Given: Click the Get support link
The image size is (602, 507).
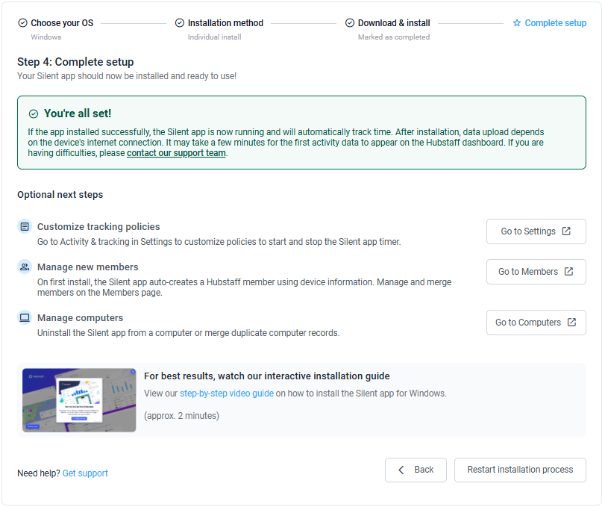Looking at the screenshot, I should (x=85, y=473).
